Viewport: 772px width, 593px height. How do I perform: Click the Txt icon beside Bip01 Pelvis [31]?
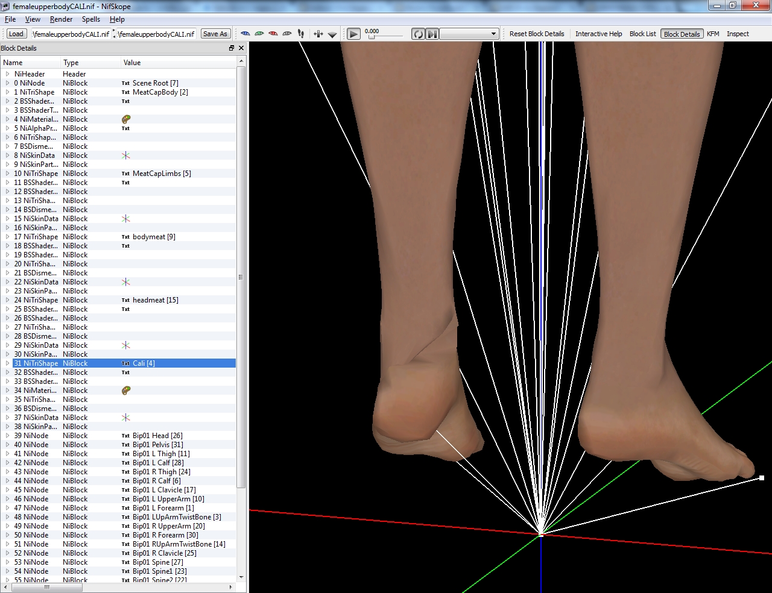[x=125, y=445]
